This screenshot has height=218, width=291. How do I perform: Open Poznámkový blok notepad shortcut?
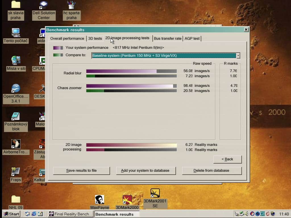pos(16,122)
